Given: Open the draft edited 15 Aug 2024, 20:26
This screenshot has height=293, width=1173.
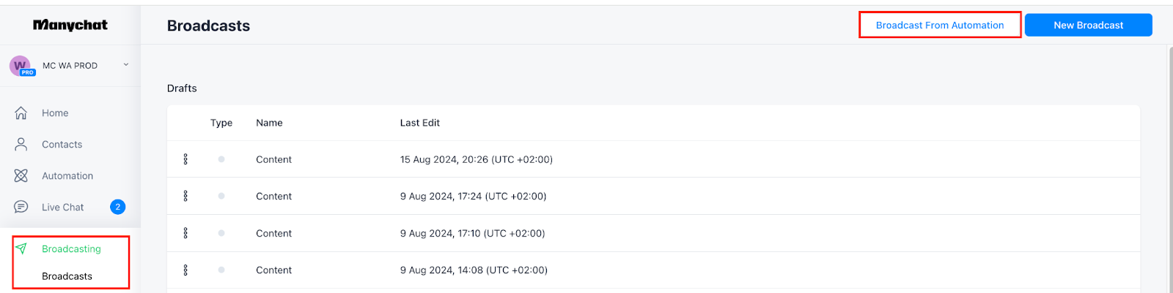Looking at the screenshot, I should (653, 159).
